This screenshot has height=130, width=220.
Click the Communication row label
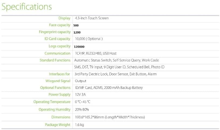tap(57, 53)
